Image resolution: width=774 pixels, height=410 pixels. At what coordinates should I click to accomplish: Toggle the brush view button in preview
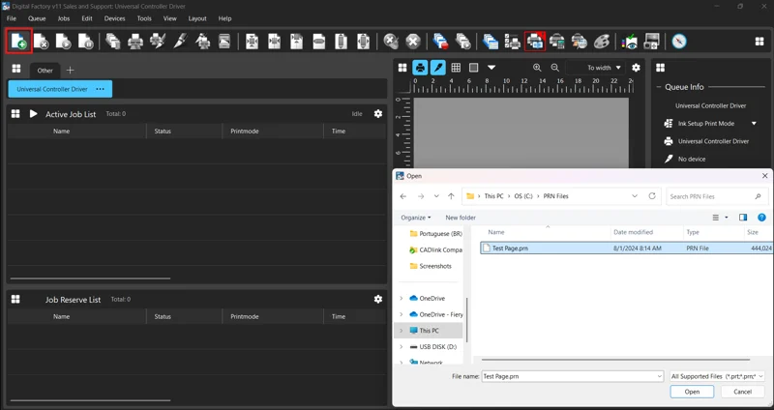pos(438,68)
